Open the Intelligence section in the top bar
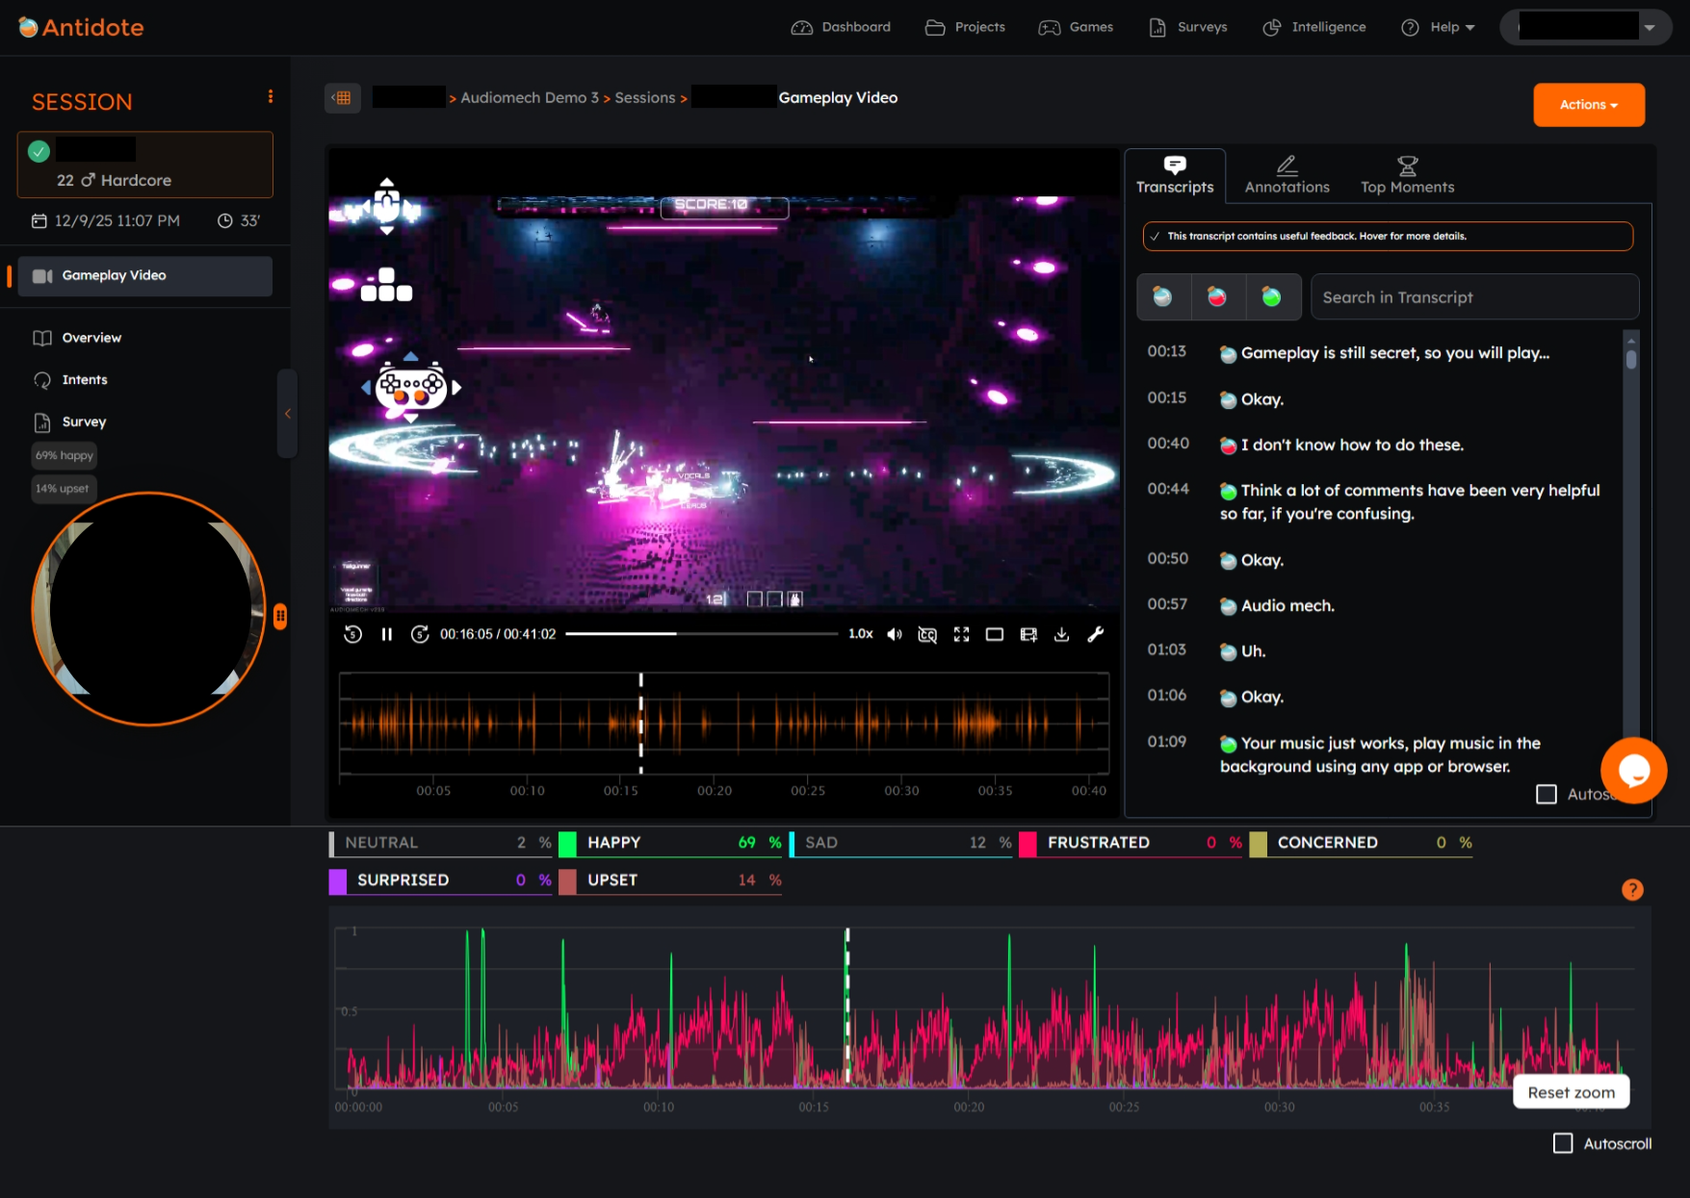Screen dimensions: 1690x1198 (1313, 27)
